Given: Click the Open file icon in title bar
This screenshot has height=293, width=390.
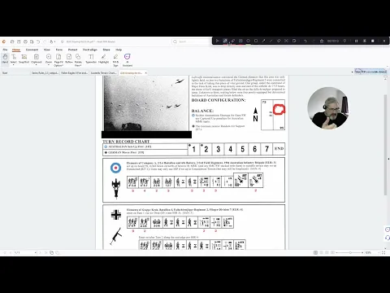Looking at the screenshot, I should 12,42.
